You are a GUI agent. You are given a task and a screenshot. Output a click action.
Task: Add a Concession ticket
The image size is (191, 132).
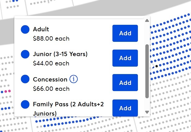point(125,83)
